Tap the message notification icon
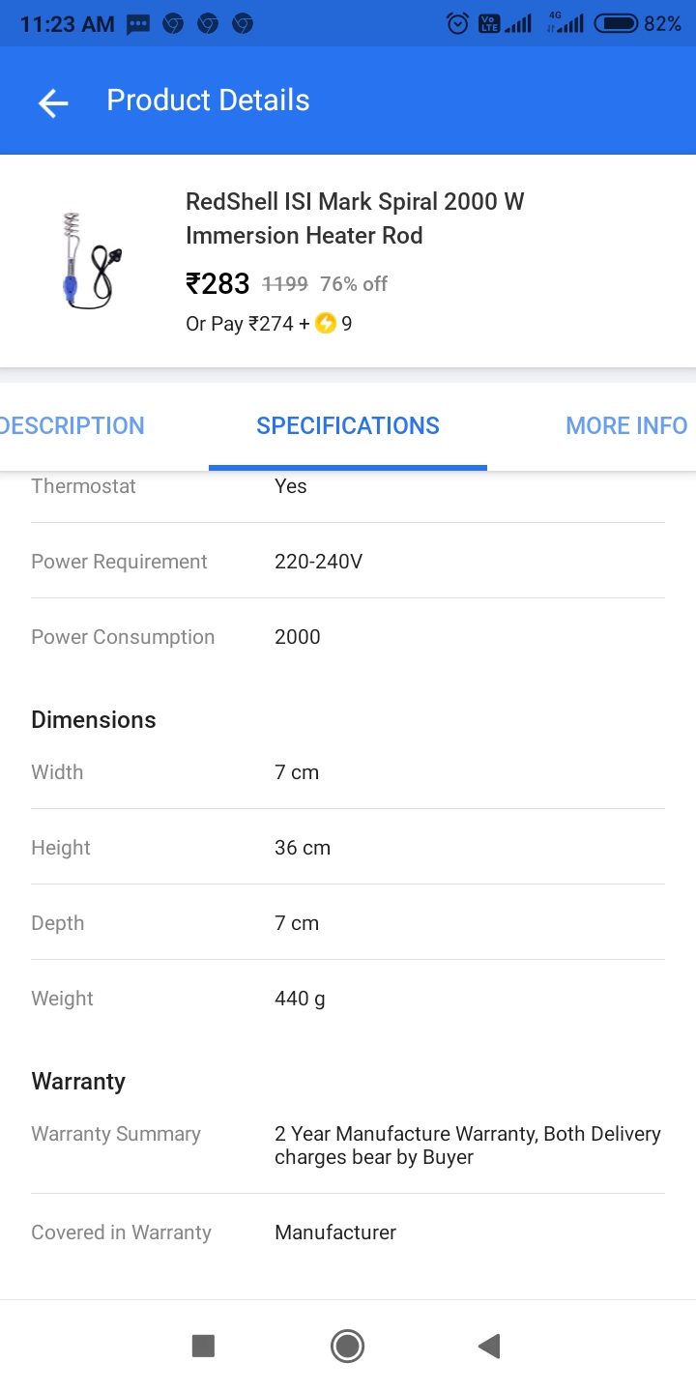Image resolution: width=696 pixels, height=1392 pixels. tap(138, 24)
